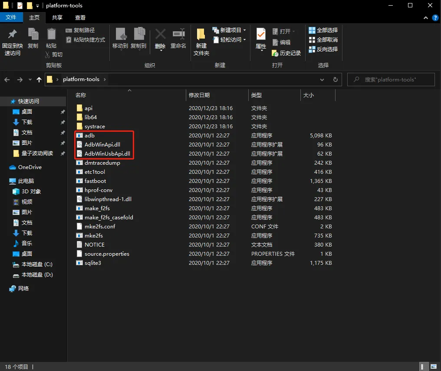Click the Pin to Quick access icon
Screen dimensions: 441x371
point(13,34)
